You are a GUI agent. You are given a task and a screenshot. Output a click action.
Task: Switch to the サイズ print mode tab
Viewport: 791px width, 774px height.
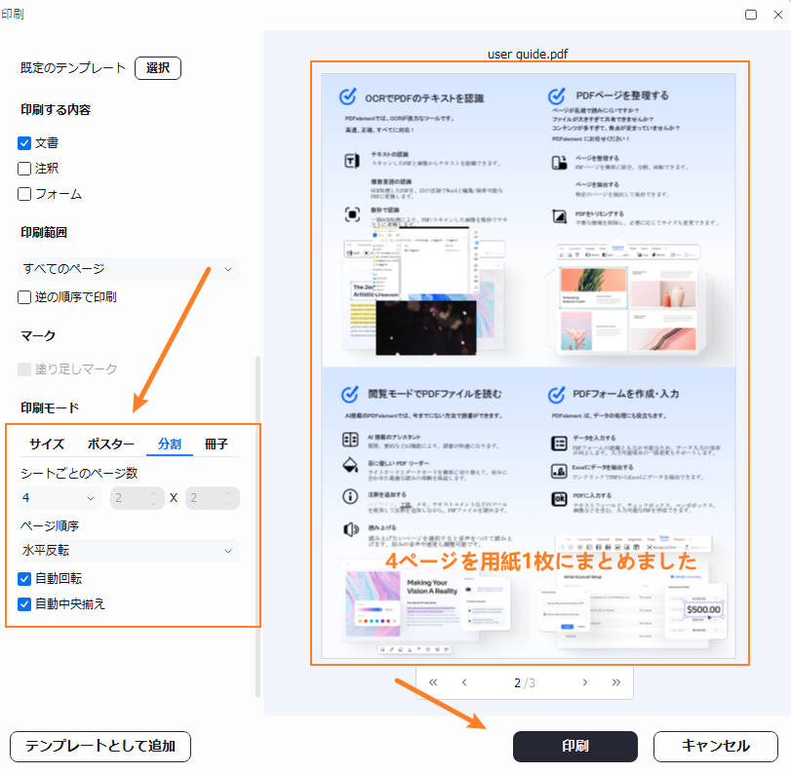(x=45, y=444)
